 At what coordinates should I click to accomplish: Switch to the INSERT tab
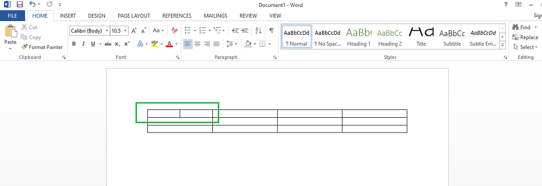click(68, 16)
